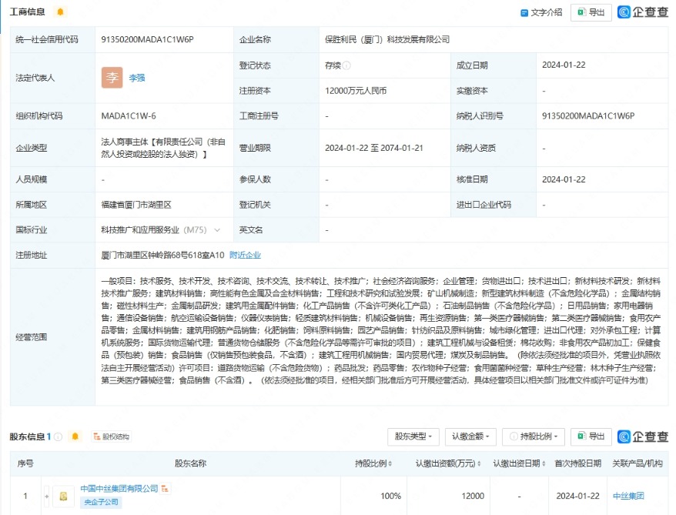676x515 pixels.
Task: Click the bell icon beside 工商信息
Action: coord(60,12)
